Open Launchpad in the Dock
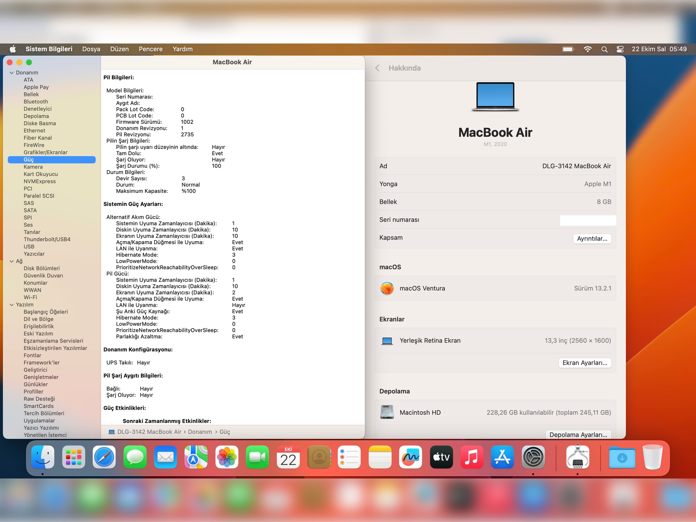Viewport: 696px width, 522px height. tap(73, 457)
